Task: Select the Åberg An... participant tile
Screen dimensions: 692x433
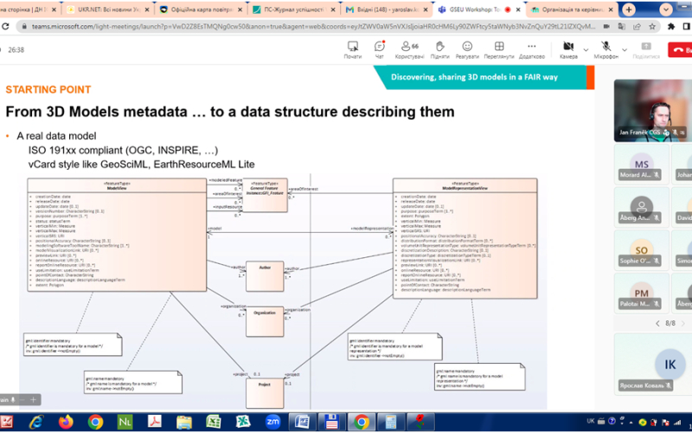Action: 641,207
